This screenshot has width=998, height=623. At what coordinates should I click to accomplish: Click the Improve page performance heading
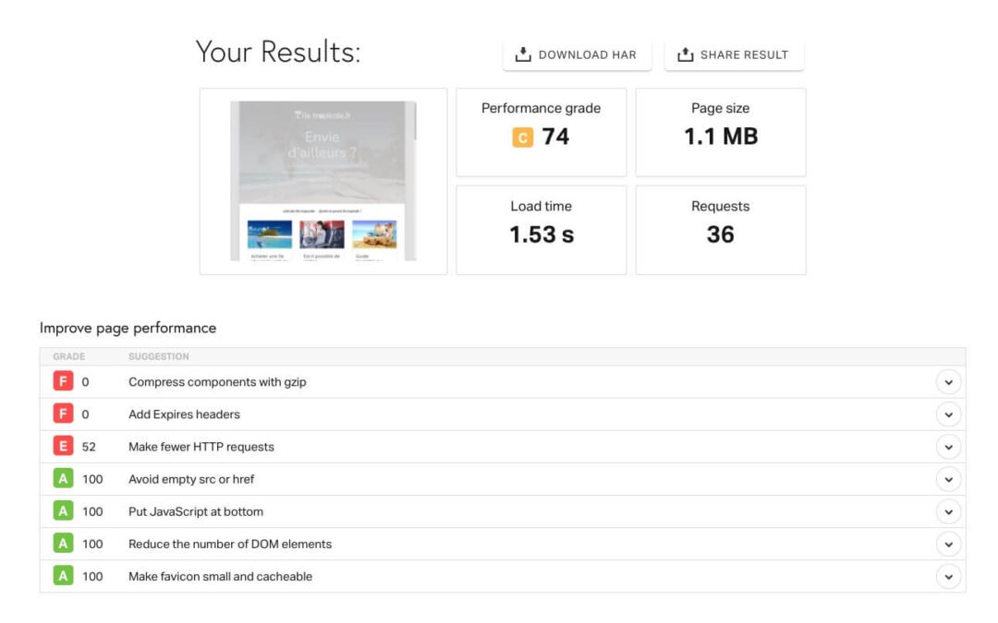(128, 328)
